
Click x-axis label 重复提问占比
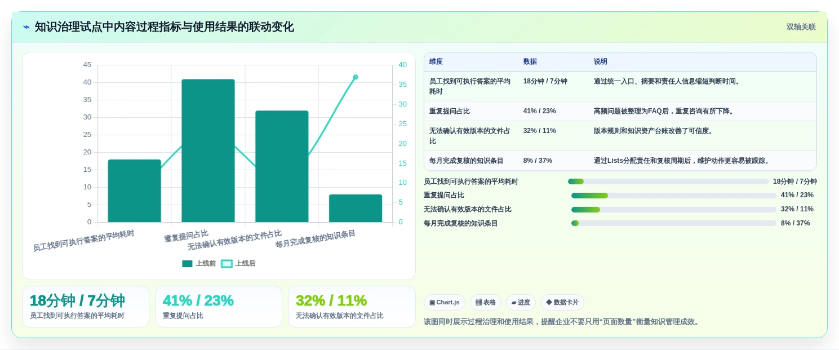point(186,236)
